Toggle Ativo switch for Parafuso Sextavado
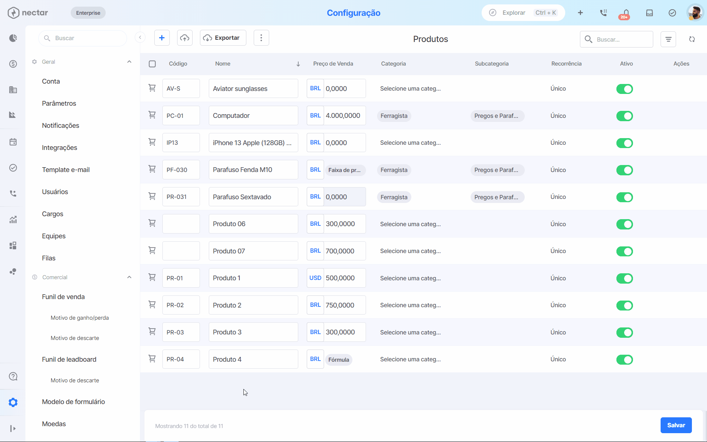707x442 pixels. [625, 197]
